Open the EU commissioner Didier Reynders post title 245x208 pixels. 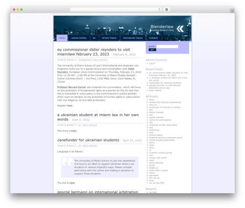94,52
